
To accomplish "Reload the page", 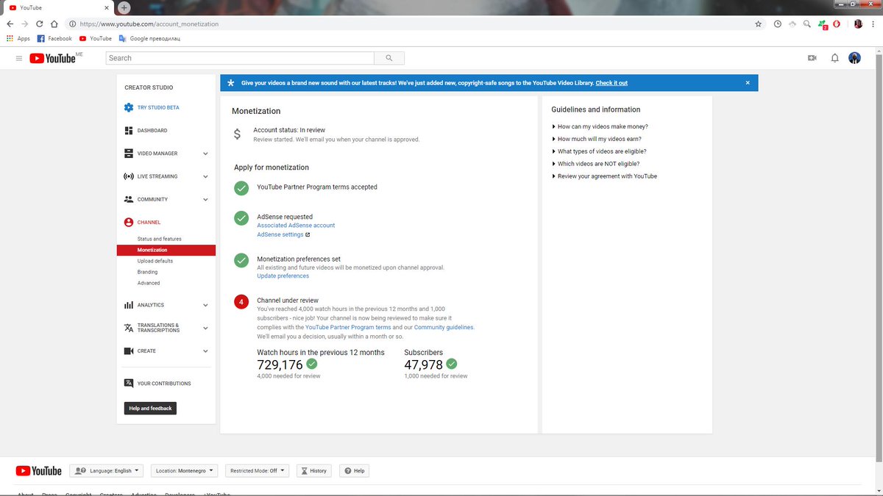I will [x=40, y=24].
